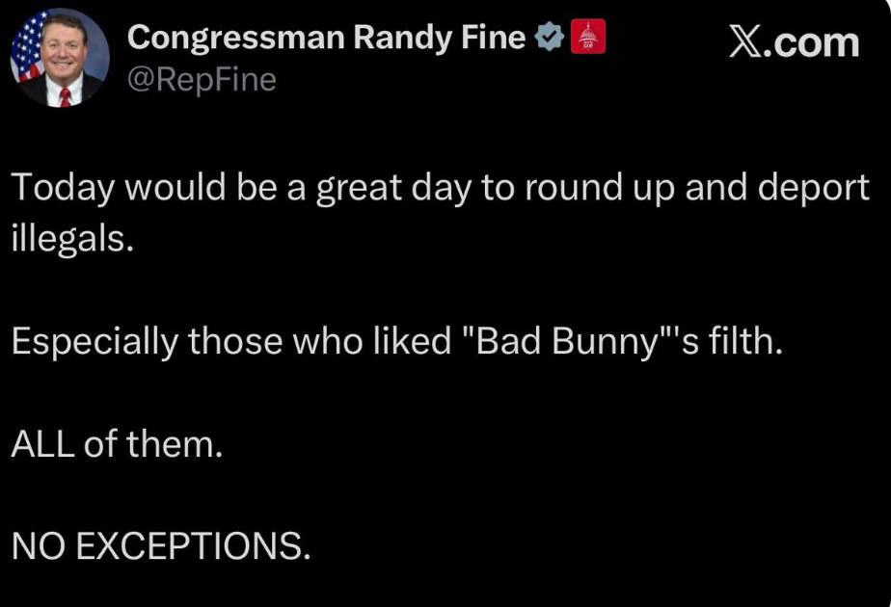Viewport: 891px width, 607px height.
Task: Click the word "EXCEPTIONS." at the bottom
Action: pyautogui.click(x=193, y=547)
